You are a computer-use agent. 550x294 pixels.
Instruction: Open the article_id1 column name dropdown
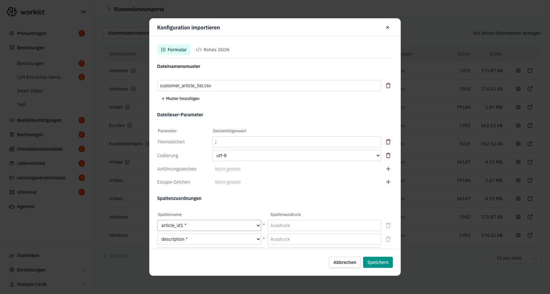click(209, 225)
